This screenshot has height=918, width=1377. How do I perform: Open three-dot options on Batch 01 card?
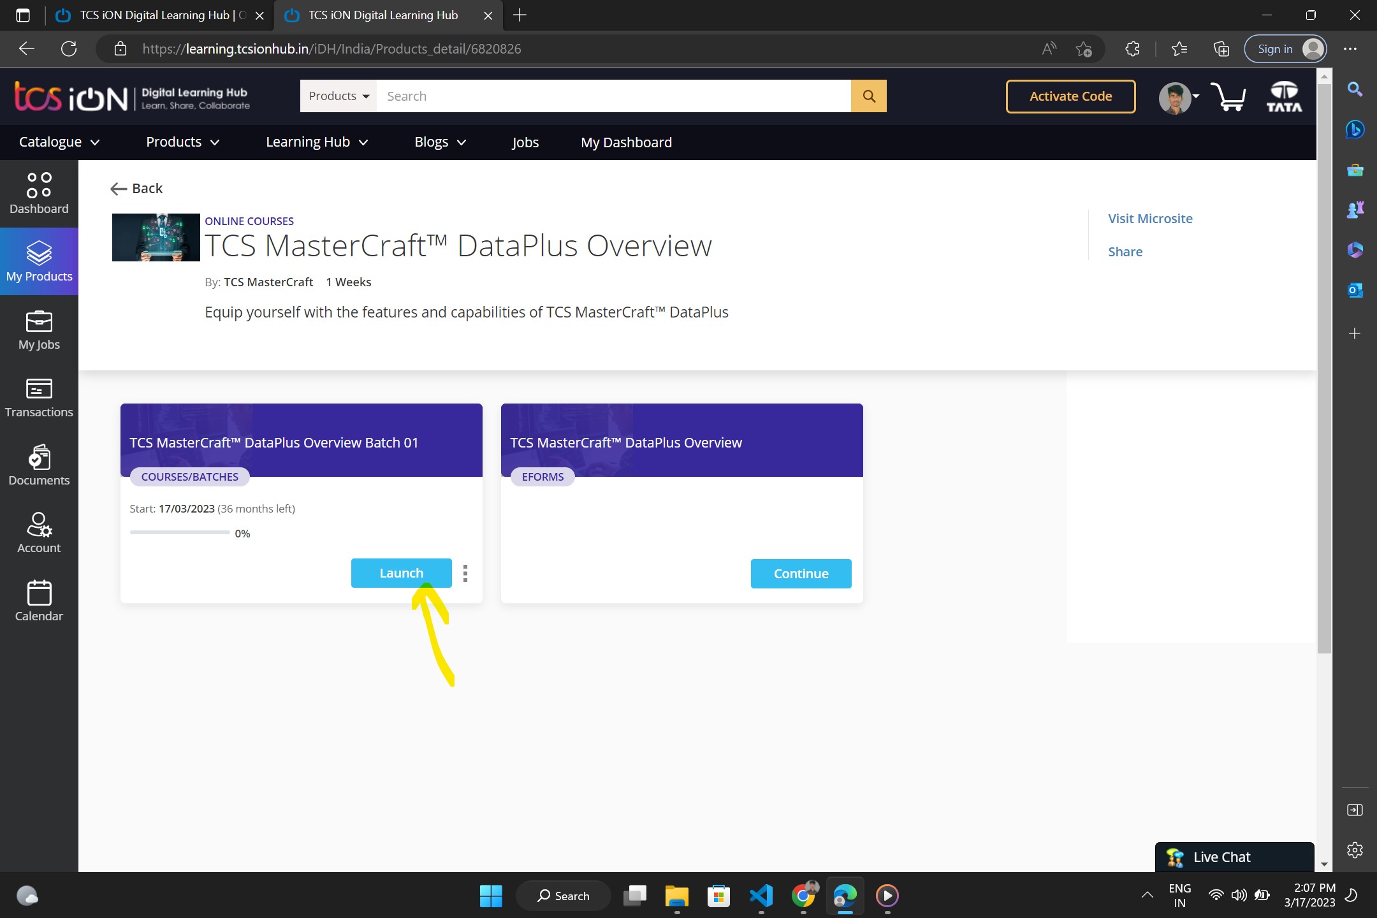[x=465, y=573]
